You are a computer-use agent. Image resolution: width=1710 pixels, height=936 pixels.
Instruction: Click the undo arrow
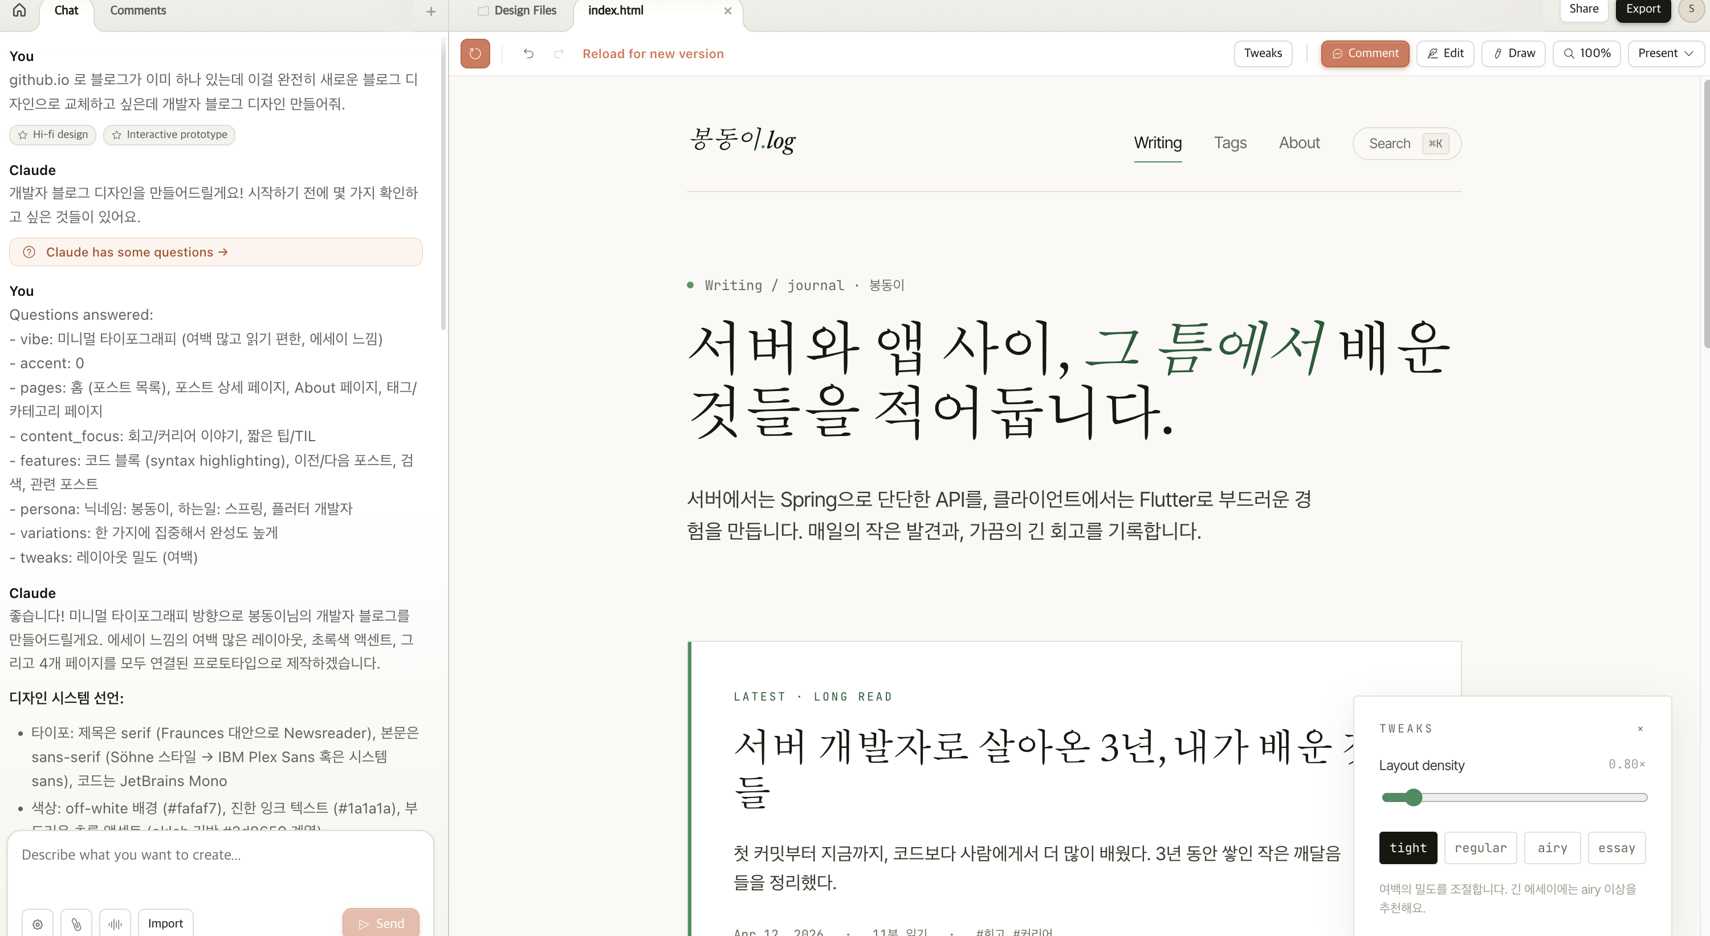coord(528,54)
